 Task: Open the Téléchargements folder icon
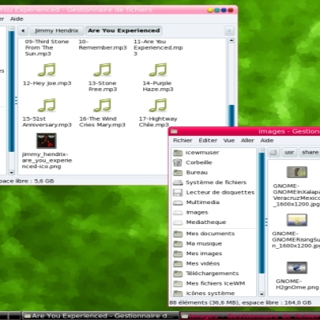(x=178, y=274)
